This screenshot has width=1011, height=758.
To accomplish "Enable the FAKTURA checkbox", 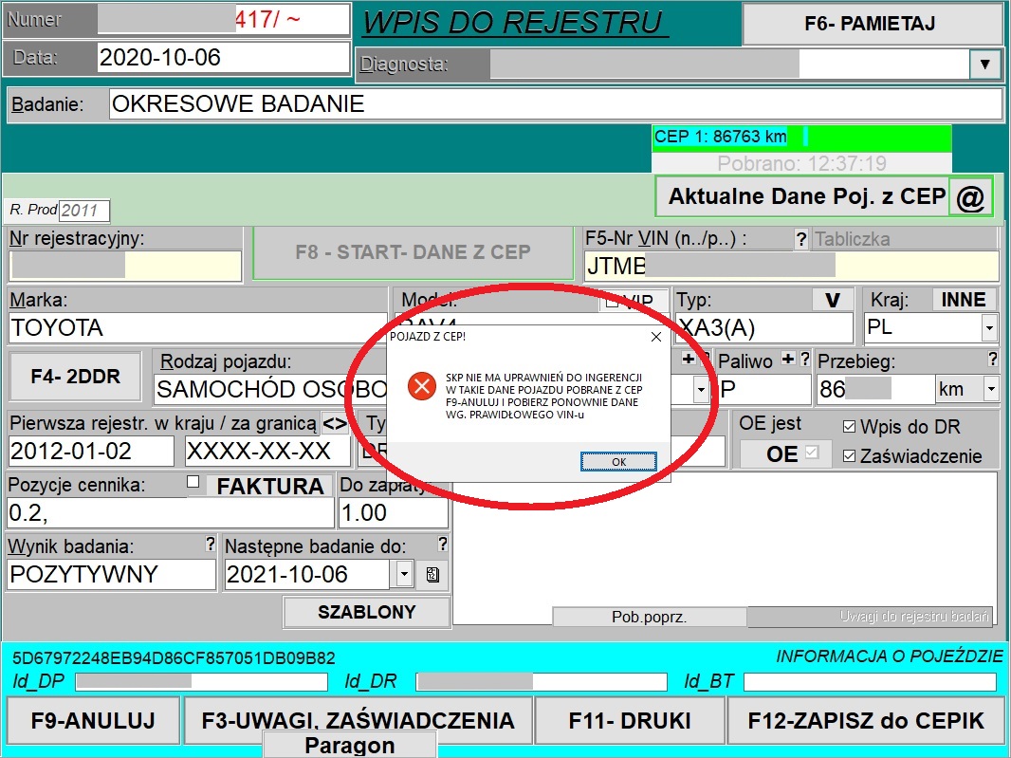I will pos(193,483).
